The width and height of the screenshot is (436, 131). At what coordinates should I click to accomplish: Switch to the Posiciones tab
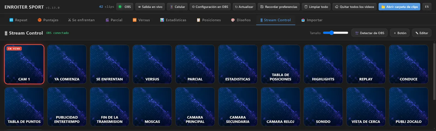tap(209, 20)
